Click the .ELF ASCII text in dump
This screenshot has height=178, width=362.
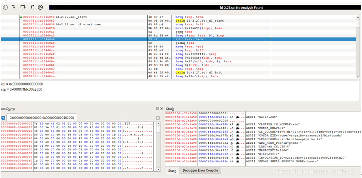[128, 124]
